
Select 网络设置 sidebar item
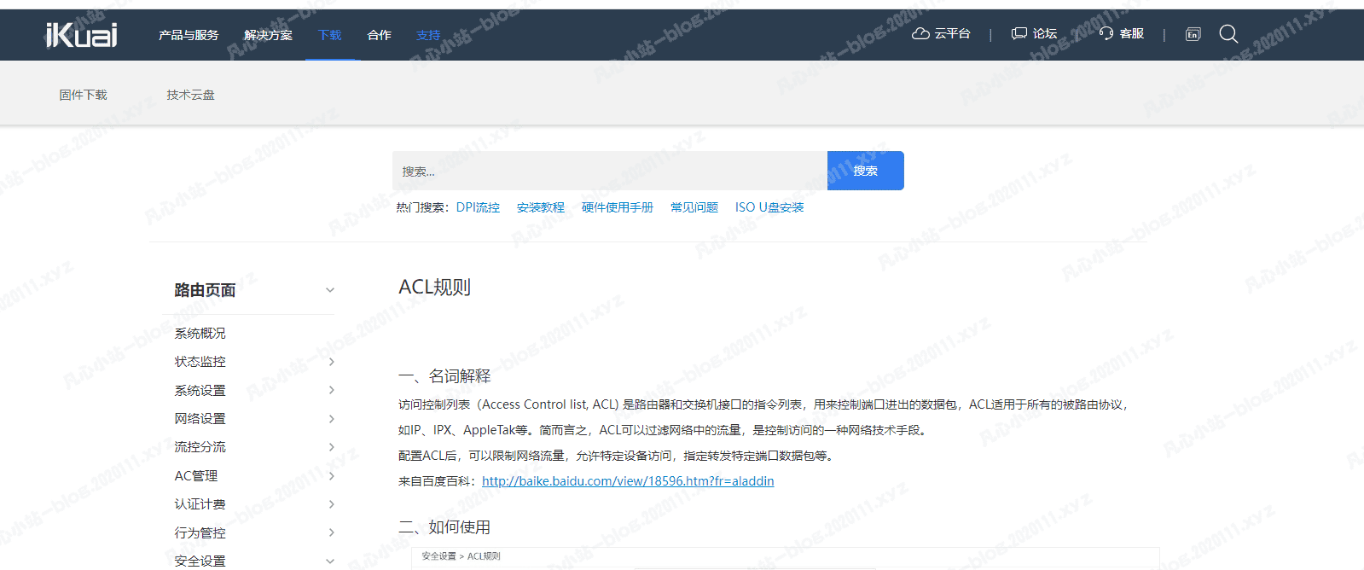coord(200,419)
